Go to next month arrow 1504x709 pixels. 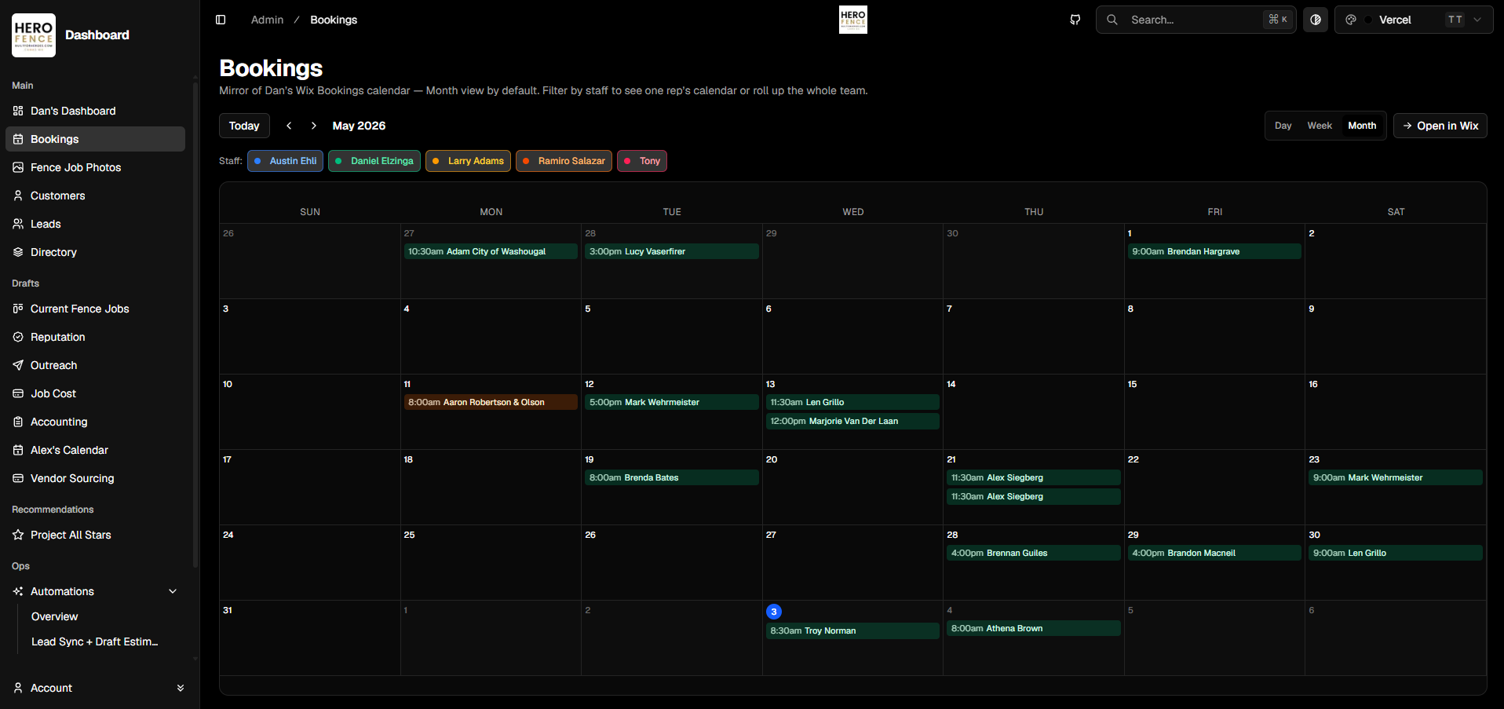pos(314,126)
